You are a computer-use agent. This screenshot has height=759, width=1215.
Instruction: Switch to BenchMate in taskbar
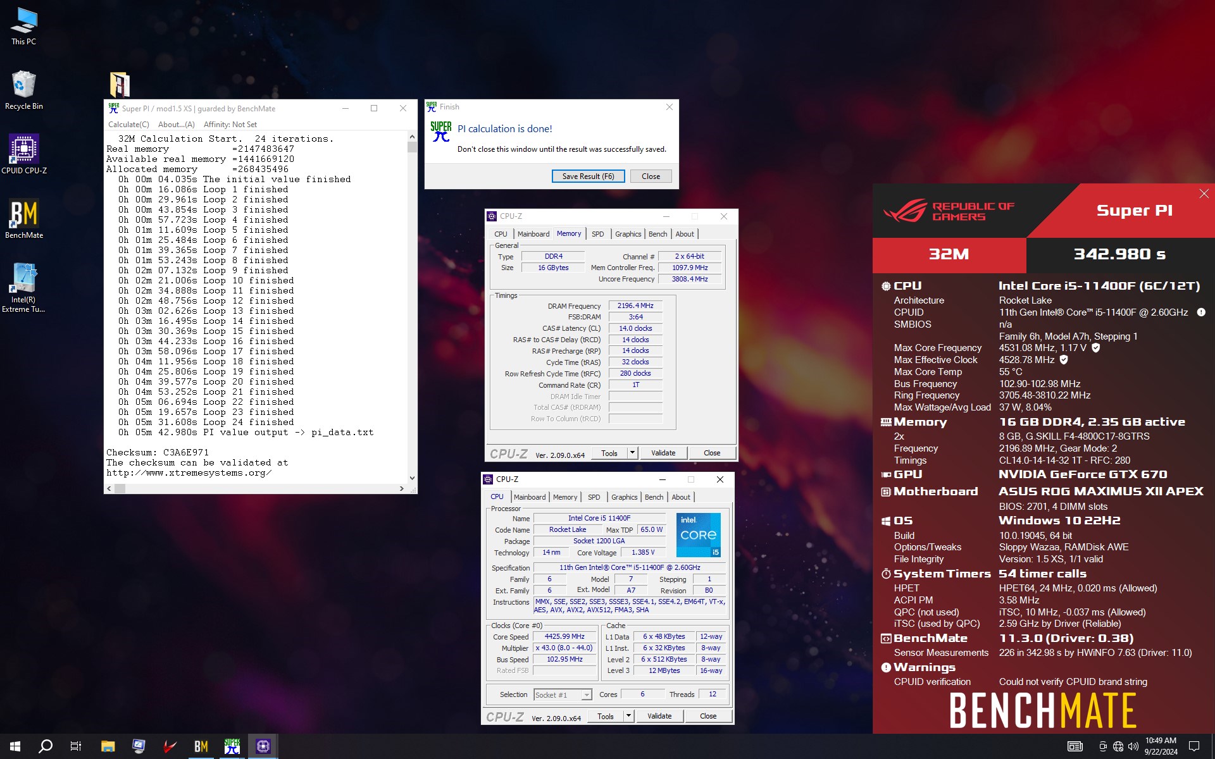pos(201,746)
